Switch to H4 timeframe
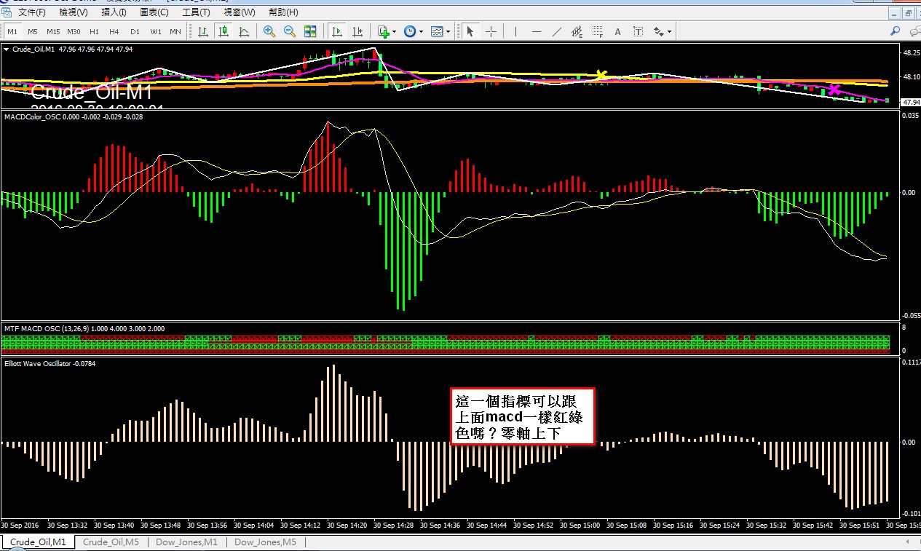This screenshot has width=921, height=551. click(114, 31)
